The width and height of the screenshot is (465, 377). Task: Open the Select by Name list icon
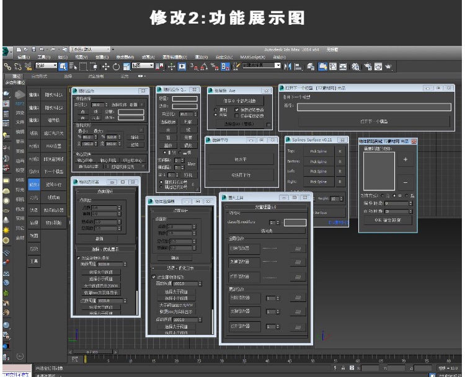[73, 66]
